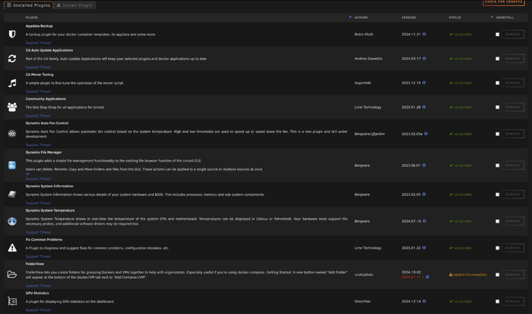Tick the uninstall checkbox for Fix Common Problems

pos(497,248)
